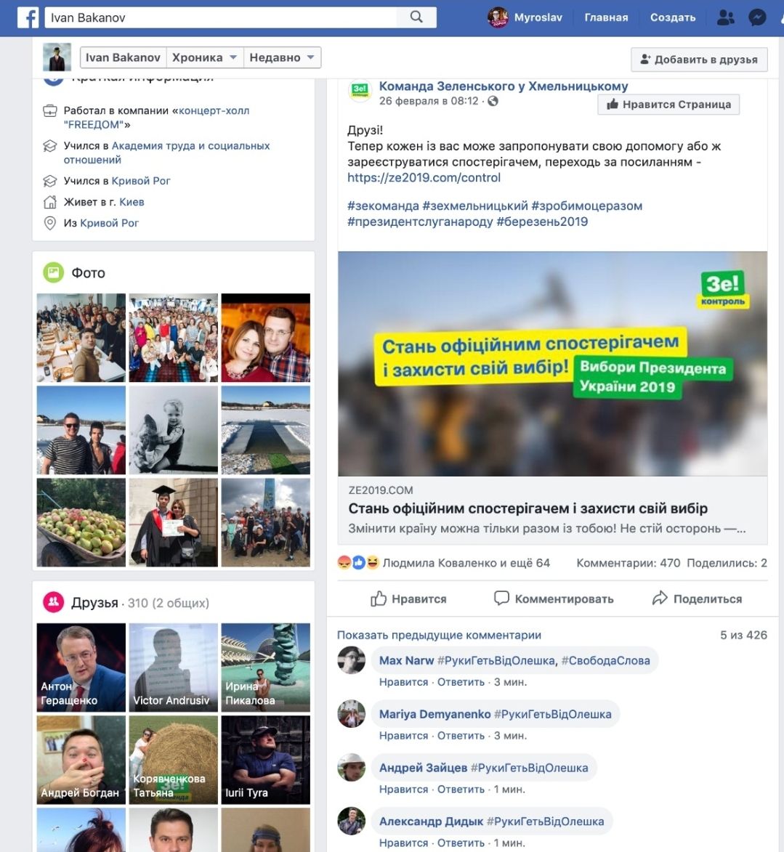Click Myroslav profile name link
Screen dimensions: 784x852
(538, 17)
